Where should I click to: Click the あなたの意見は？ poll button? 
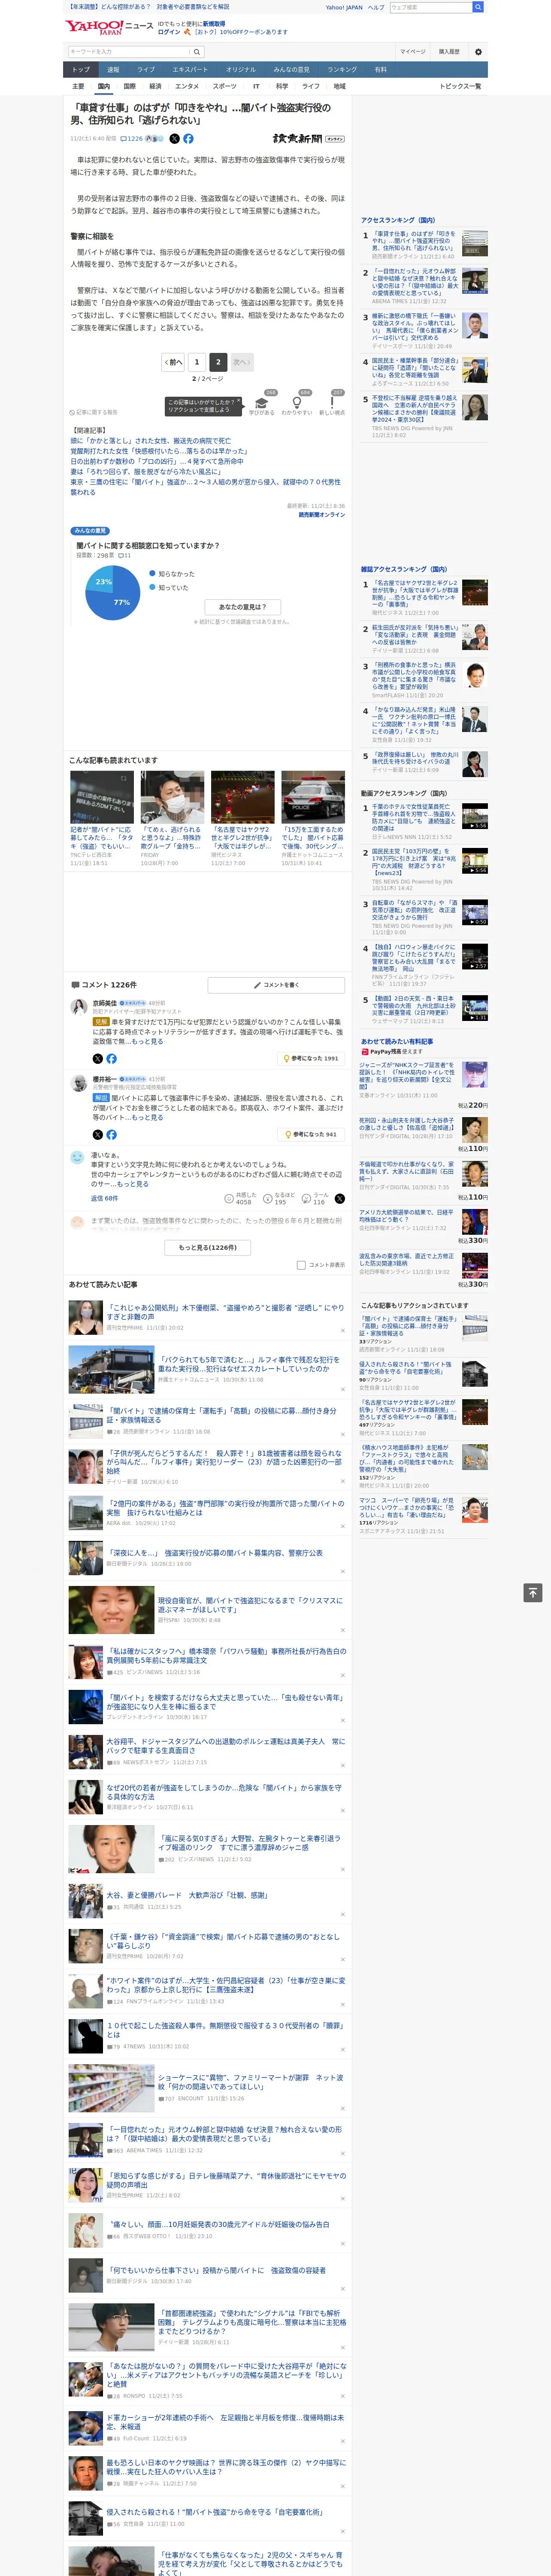(243, 607)
